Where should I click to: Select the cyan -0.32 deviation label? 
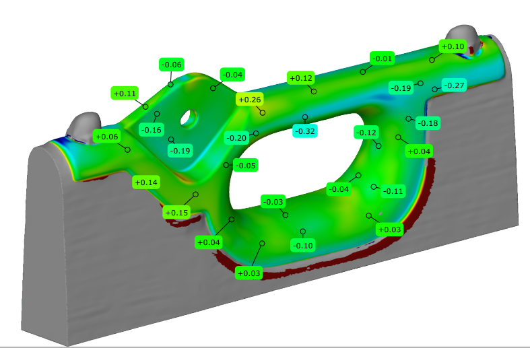[x=305, y=131]
